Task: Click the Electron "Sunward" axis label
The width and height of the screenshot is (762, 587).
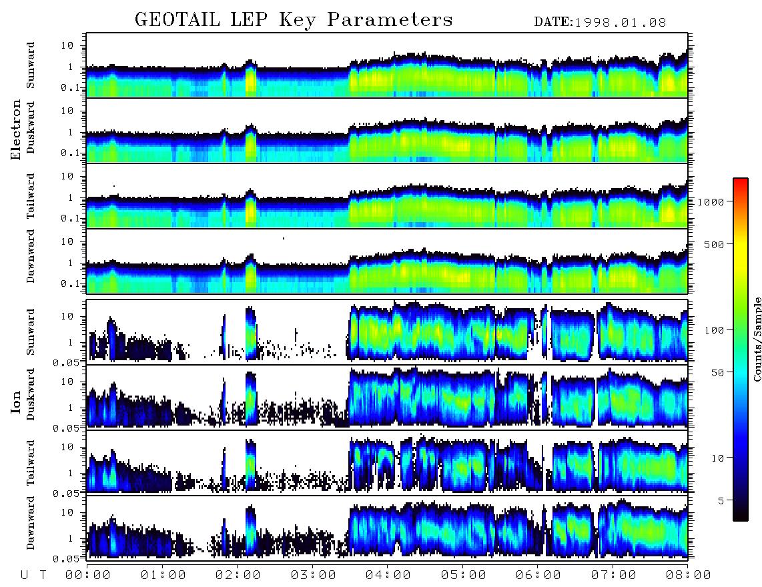Action: [x=31, y=65]
